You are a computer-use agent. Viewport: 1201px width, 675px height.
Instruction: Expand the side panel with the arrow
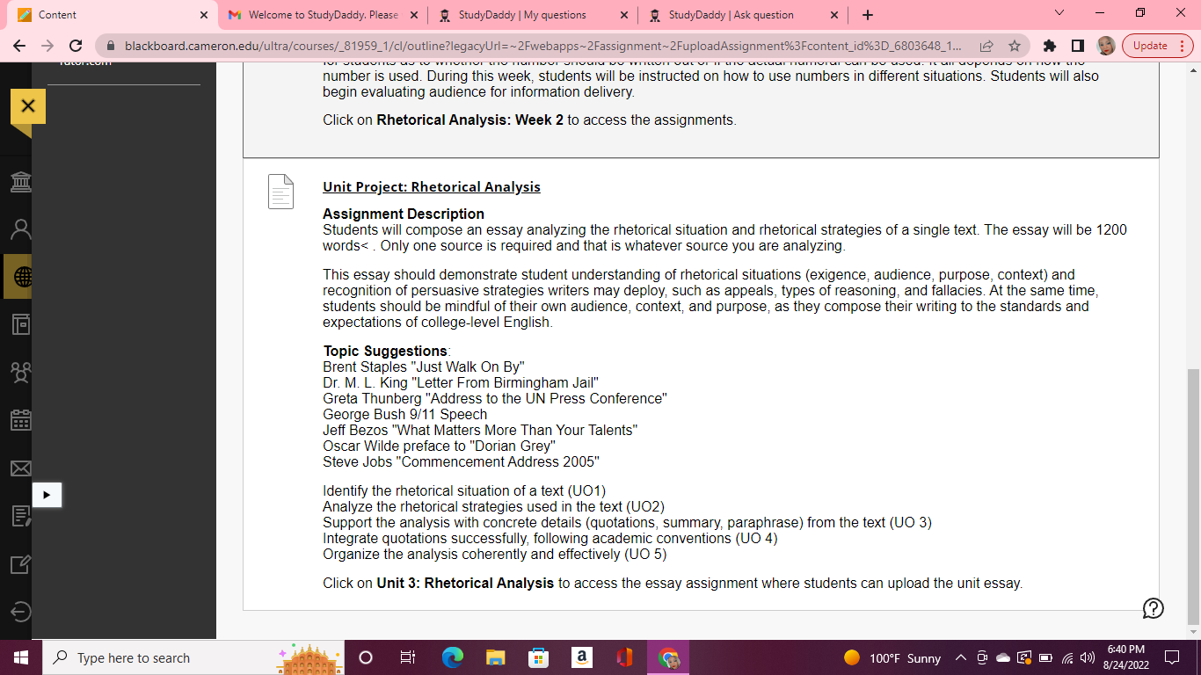46,495
